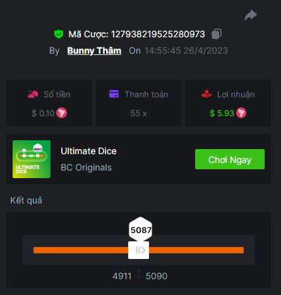
Task: Click the 5087 result hexagon marker
Action: click(140, 229)
